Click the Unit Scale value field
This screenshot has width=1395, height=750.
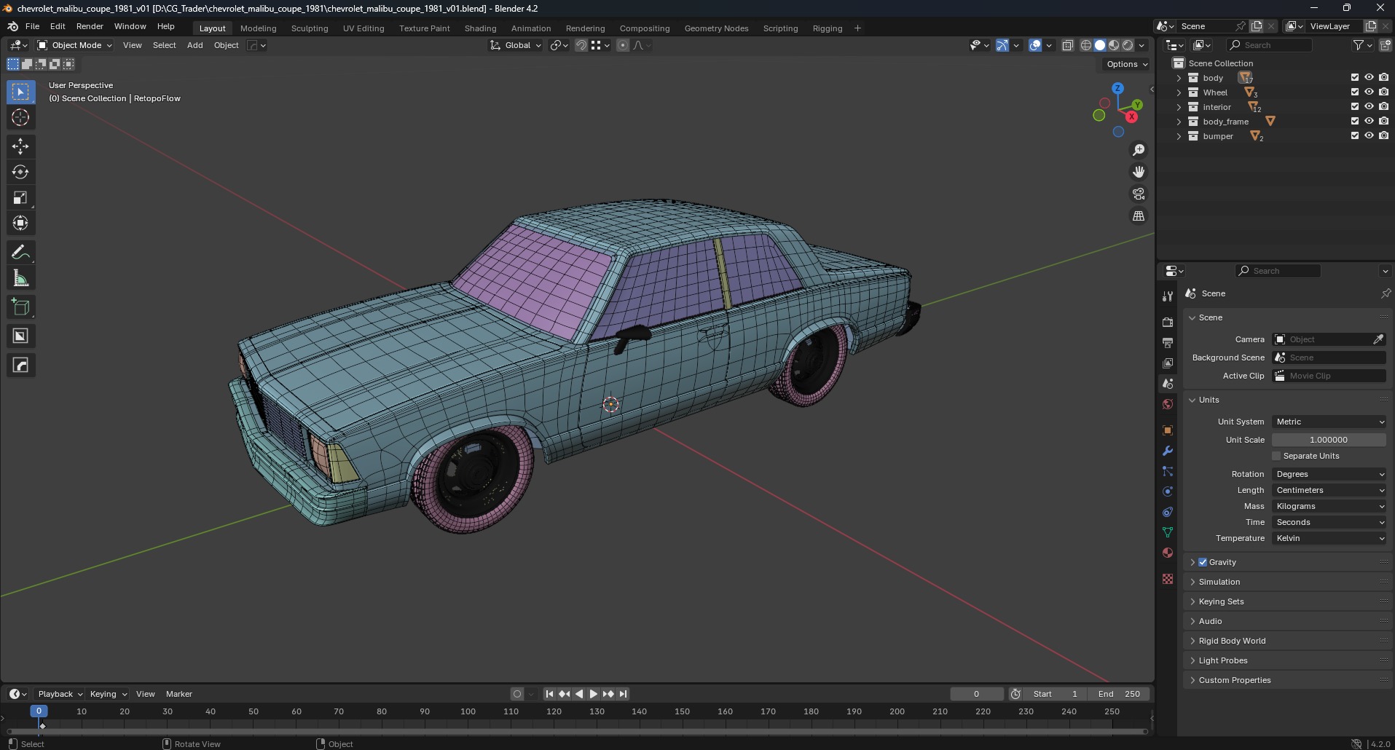click(x=1329, y=440)
